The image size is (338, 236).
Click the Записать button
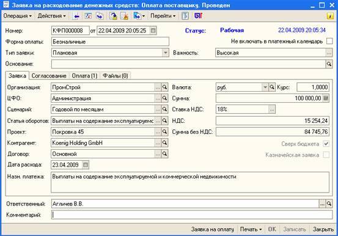pos(295,229)
